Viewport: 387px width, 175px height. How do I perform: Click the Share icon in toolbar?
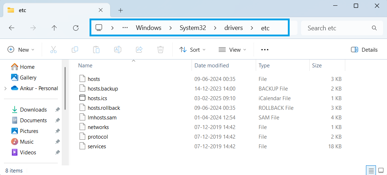pyautogui.click(x=139, y=50)
